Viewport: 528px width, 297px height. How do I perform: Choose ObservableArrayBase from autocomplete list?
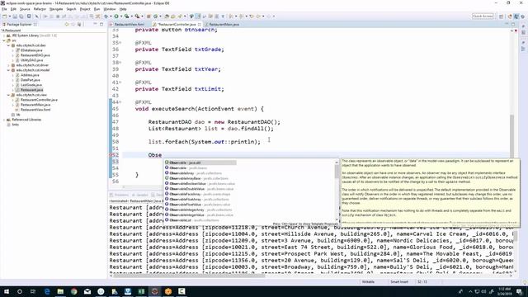click(199, 178)
